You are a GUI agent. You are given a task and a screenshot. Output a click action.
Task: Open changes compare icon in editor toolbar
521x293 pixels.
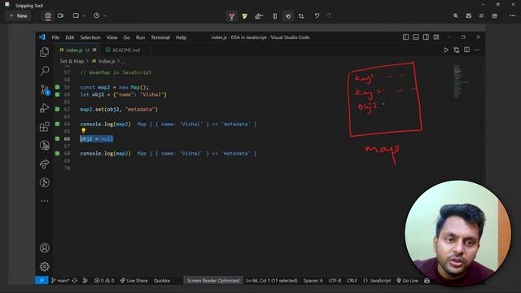457,50
